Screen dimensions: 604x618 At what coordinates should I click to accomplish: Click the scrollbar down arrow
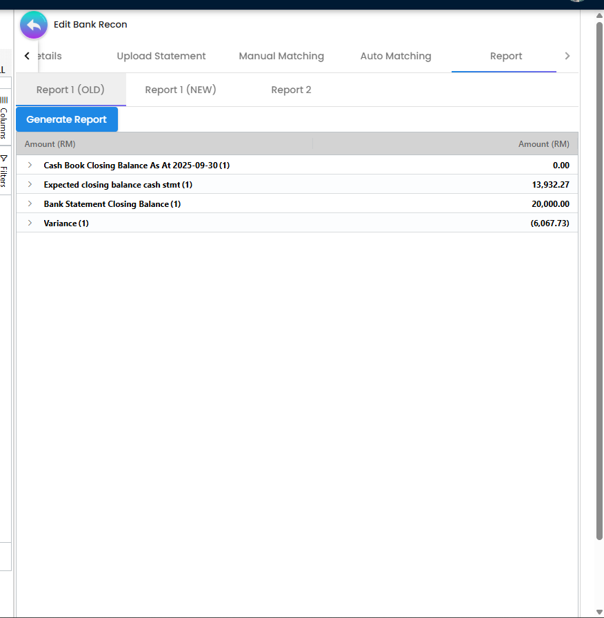coord(598,612)
